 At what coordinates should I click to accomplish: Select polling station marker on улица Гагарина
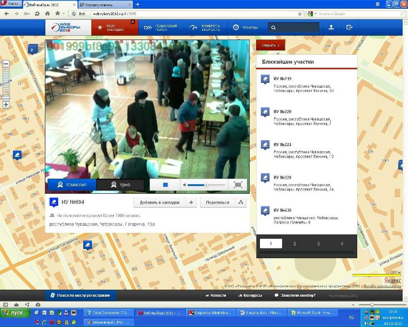click(88, 245)
